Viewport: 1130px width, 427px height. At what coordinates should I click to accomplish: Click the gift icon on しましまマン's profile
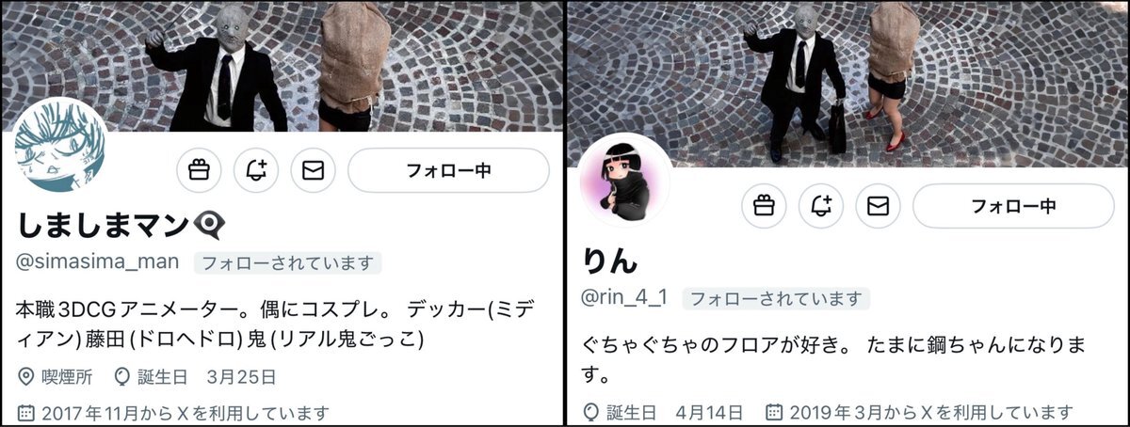(x=200, y=170)
